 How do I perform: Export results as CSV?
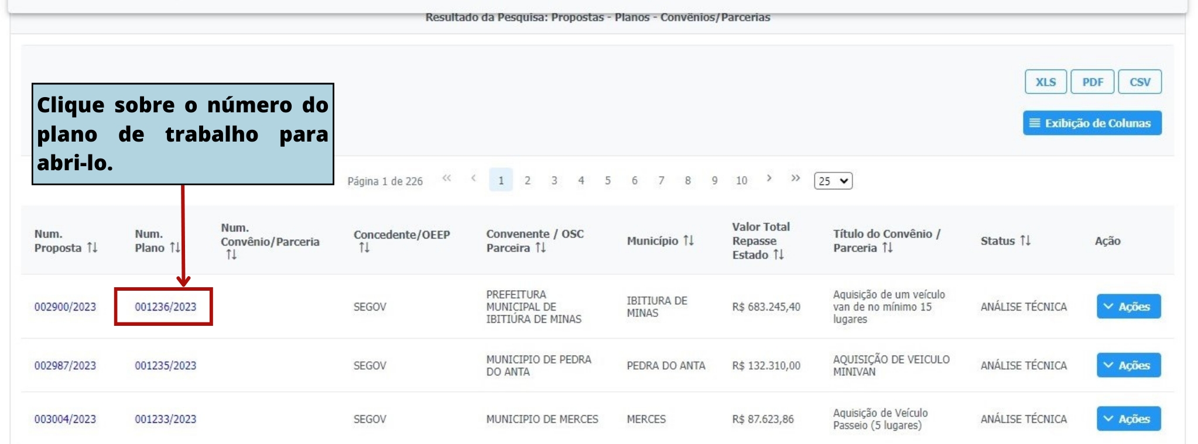pyautogui.click(x=1139, y=82)
